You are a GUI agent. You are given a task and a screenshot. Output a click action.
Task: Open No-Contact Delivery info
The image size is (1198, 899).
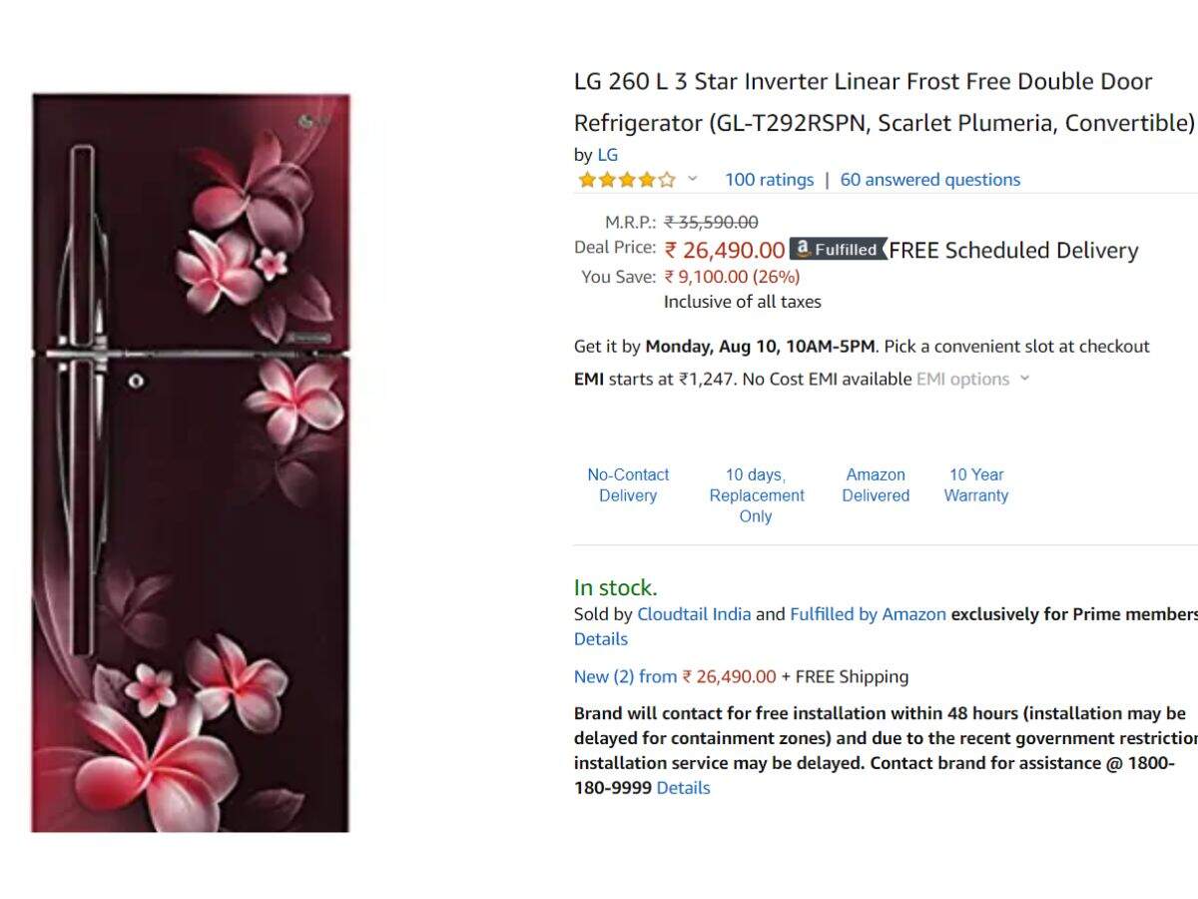(628, 485)
